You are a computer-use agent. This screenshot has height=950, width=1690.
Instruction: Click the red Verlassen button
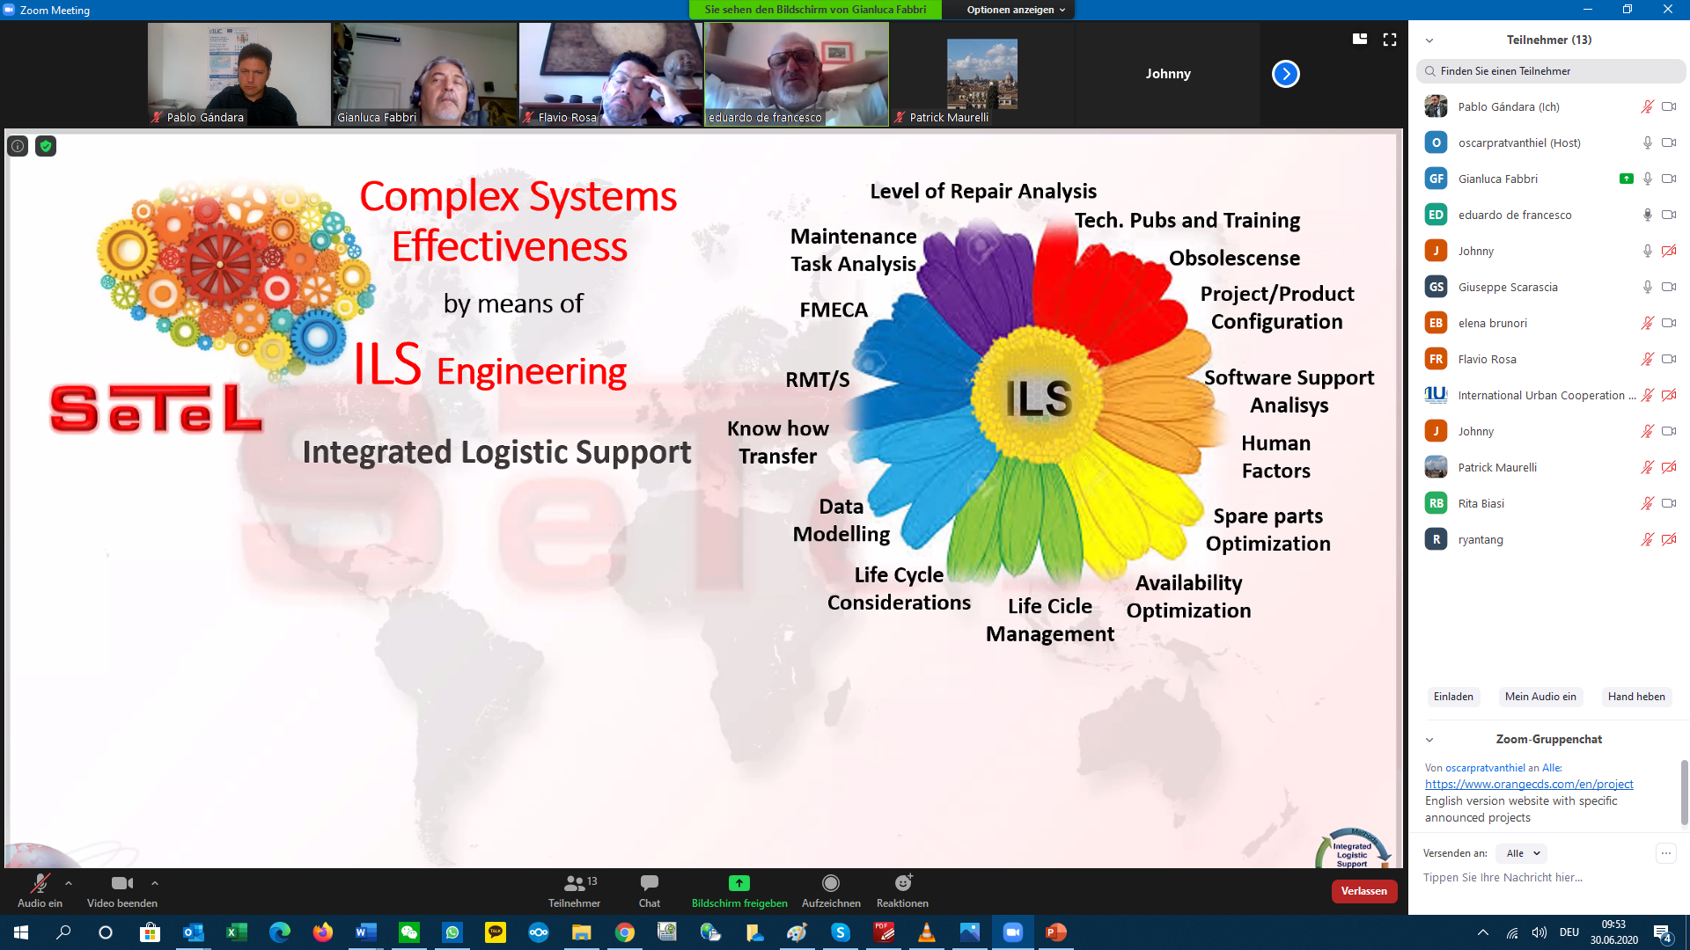point(1363,891)
